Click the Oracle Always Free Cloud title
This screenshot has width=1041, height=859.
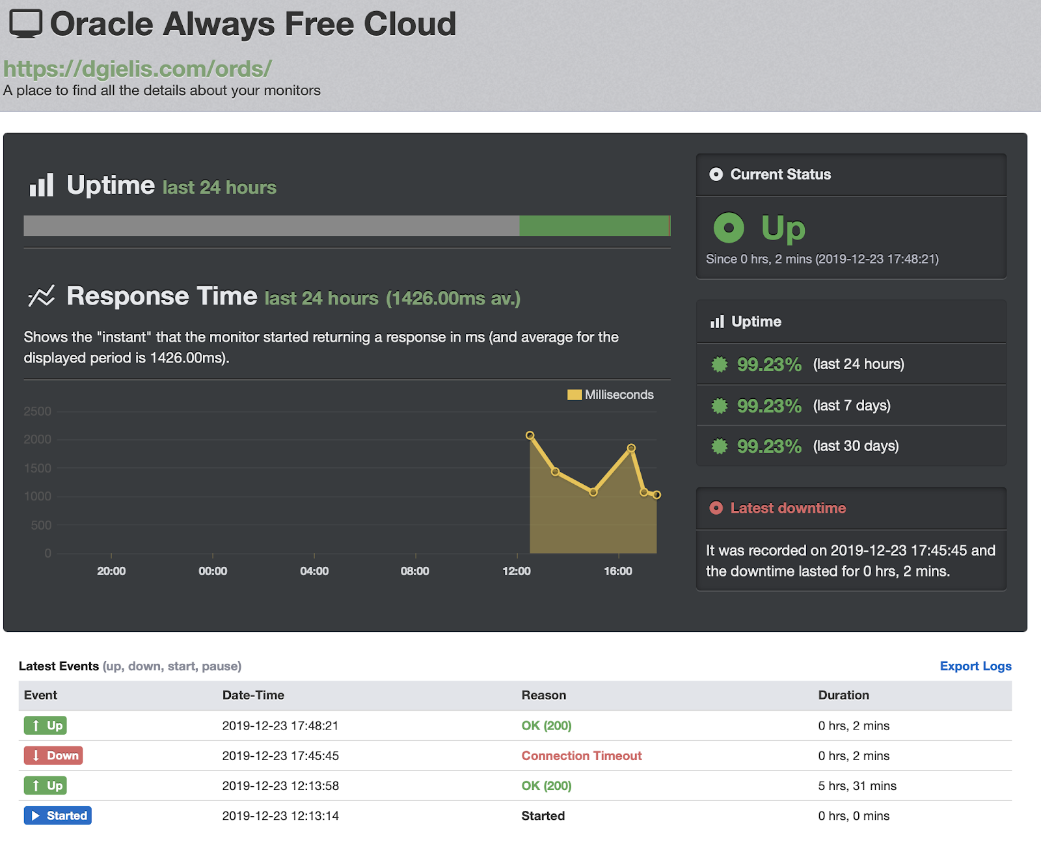tap(253, 24)
